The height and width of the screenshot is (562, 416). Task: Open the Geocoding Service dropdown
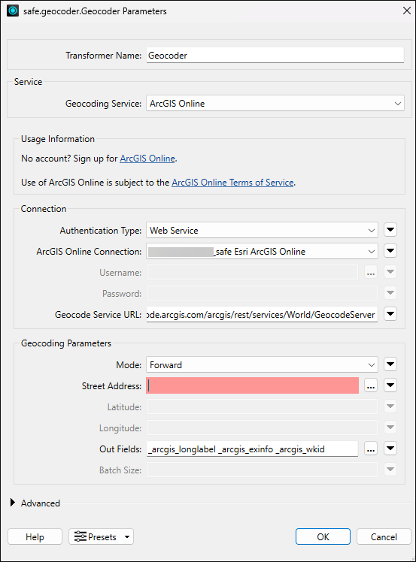tap(275, 103)
